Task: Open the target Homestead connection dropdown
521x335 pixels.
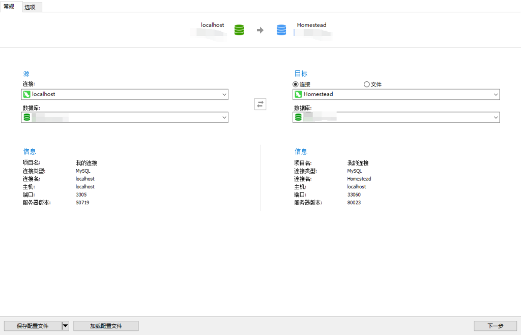Action: (496, 94)
